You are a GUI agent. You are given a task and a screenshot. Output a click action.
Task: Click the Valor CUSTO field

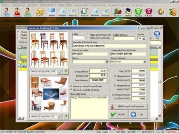click(x=139, y=71)
